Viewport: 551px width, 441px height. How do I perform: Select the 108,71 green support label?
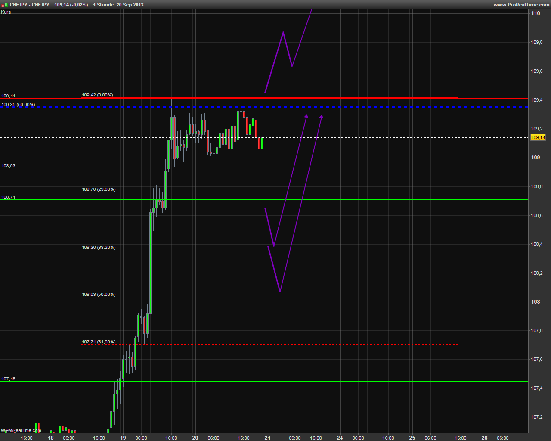coord(8,197)
